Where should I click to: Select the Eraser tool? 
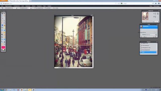click(x=2, y=23)
